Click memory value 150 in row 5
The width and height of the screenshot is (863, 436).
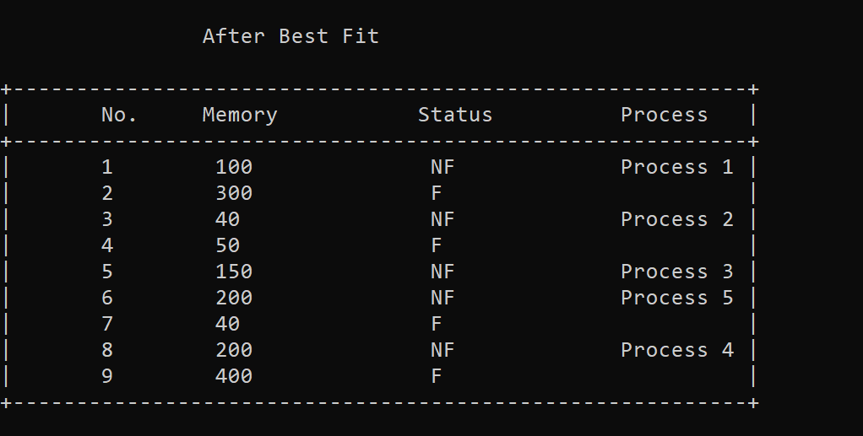click(234, 272)
